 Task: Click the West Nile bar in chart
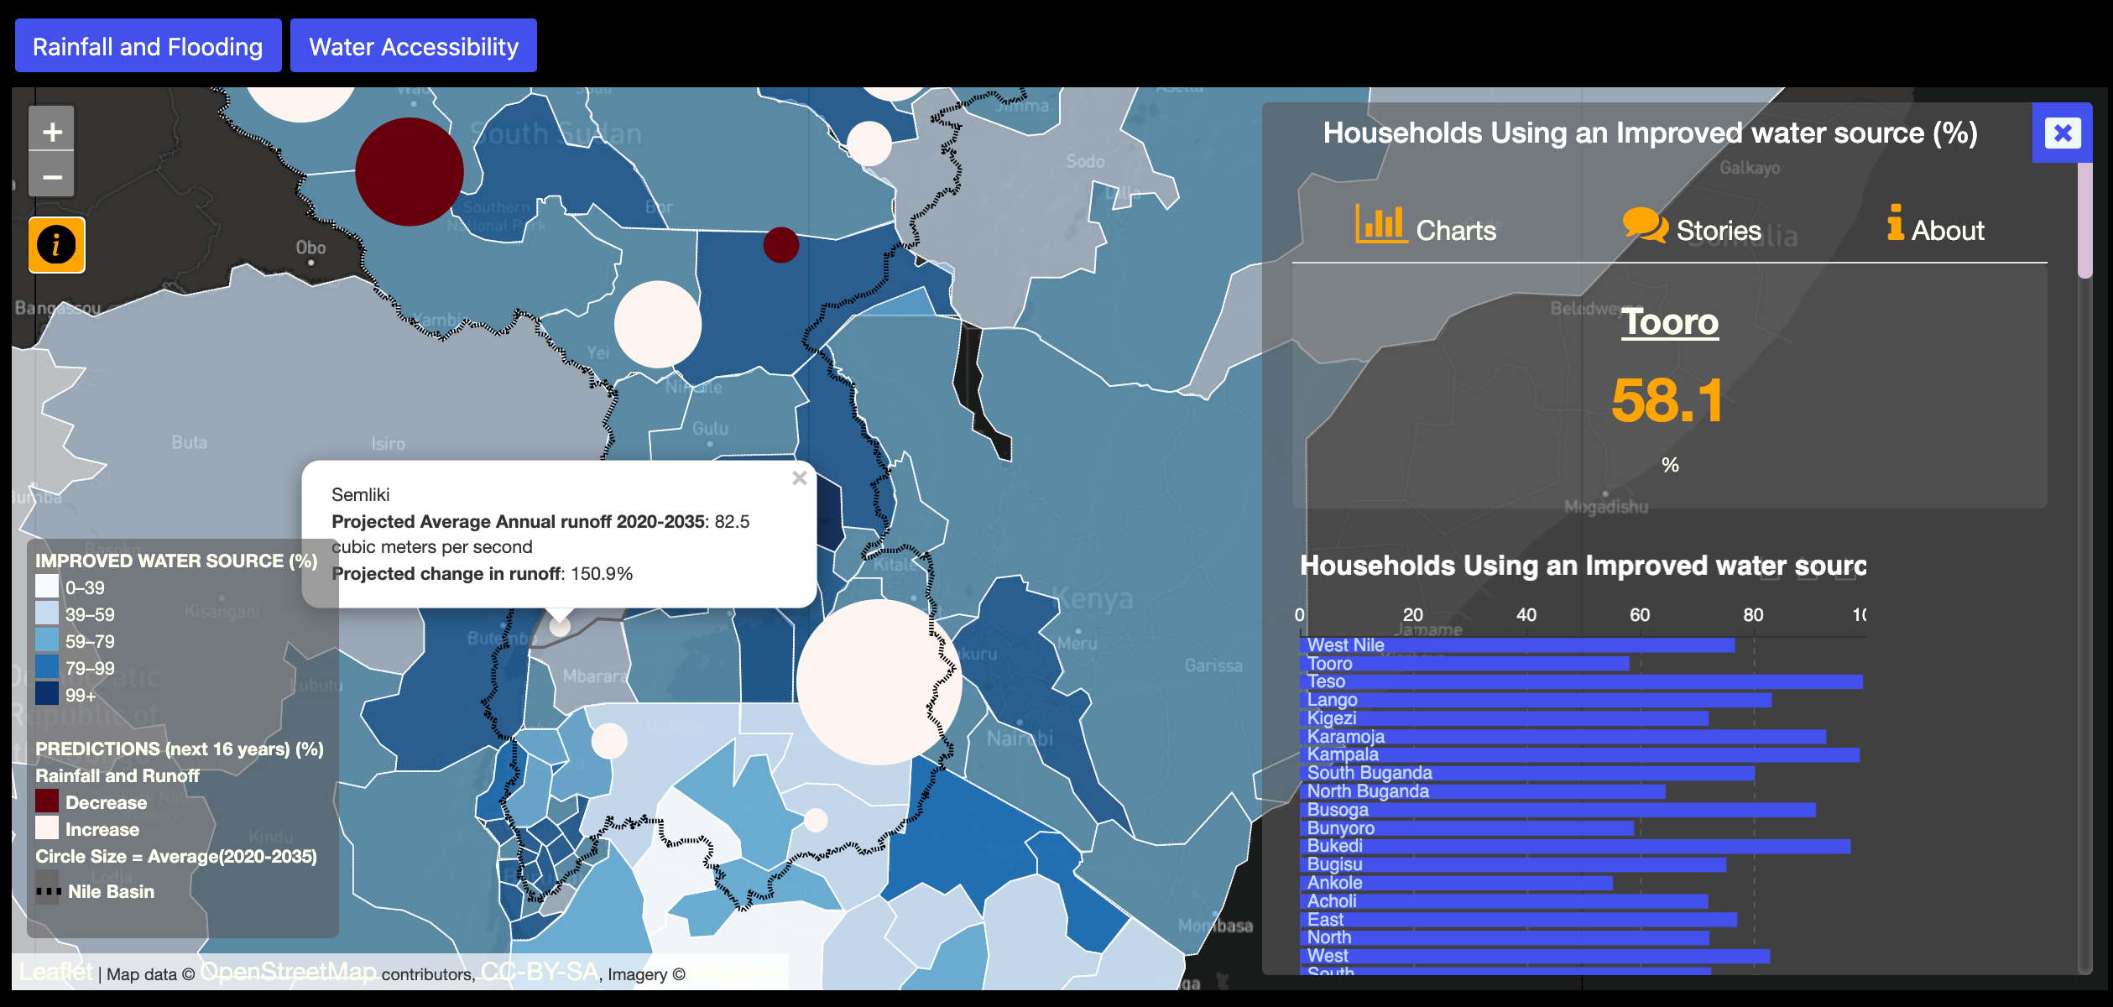point(1517,645)
